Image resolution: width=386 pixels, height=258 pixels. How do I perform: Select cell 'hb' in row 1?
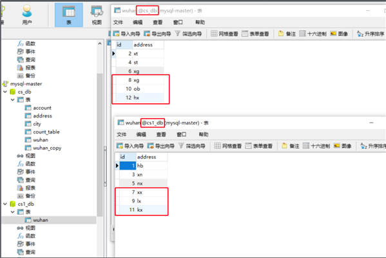(151, 166)
